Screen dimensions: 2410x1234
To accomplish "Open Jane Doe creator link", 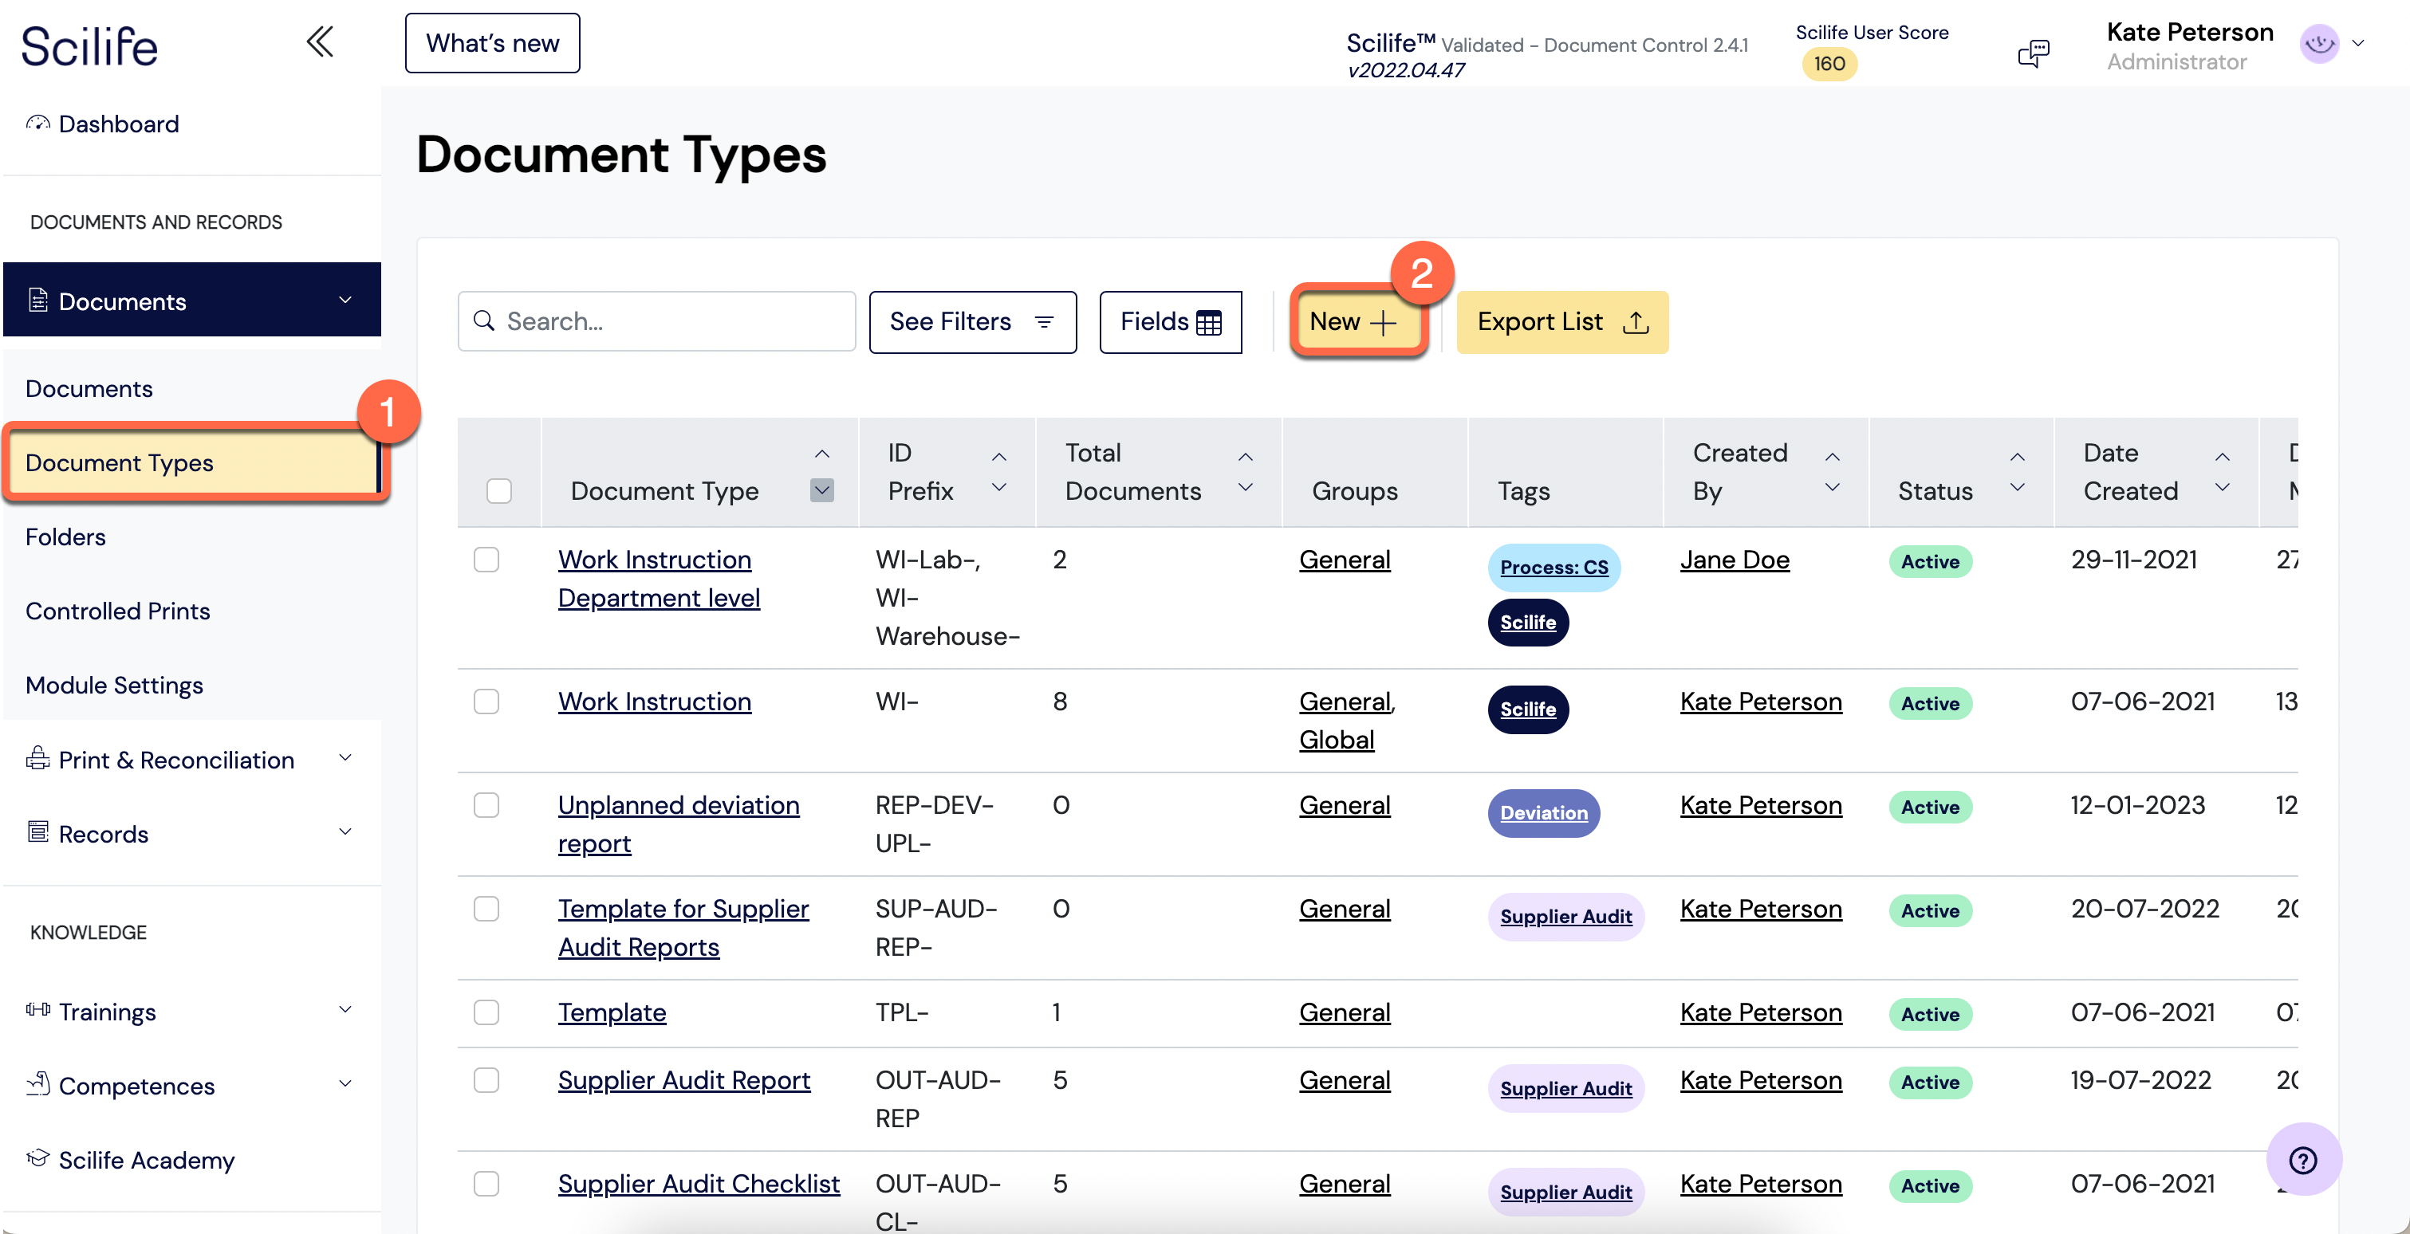I will (x=1735, y=560).
